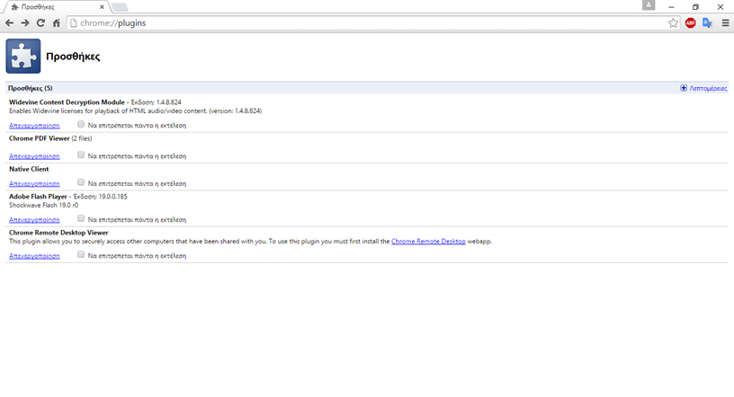Enable always allow for Adobe Flash Player

[x=81, y=218]
